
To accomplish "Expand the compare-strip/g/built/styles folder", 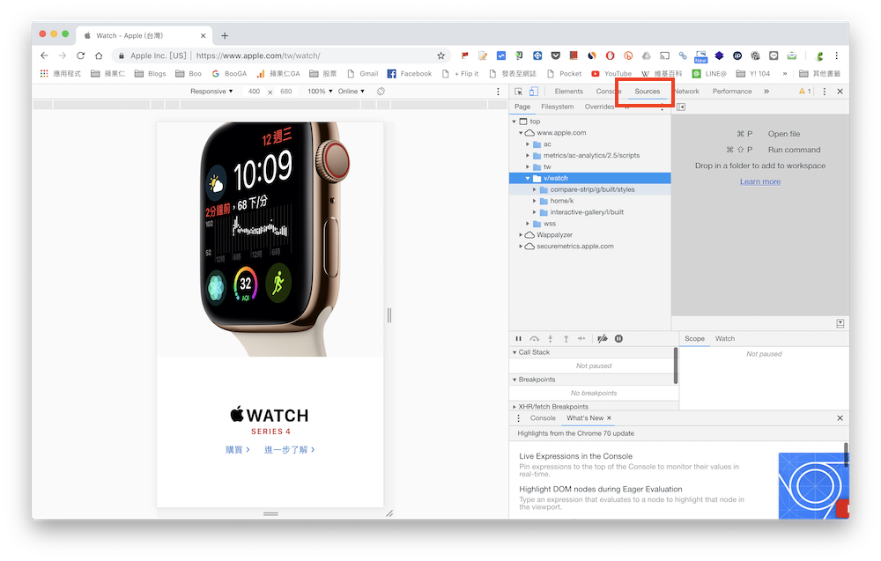I will coord(535,190).
